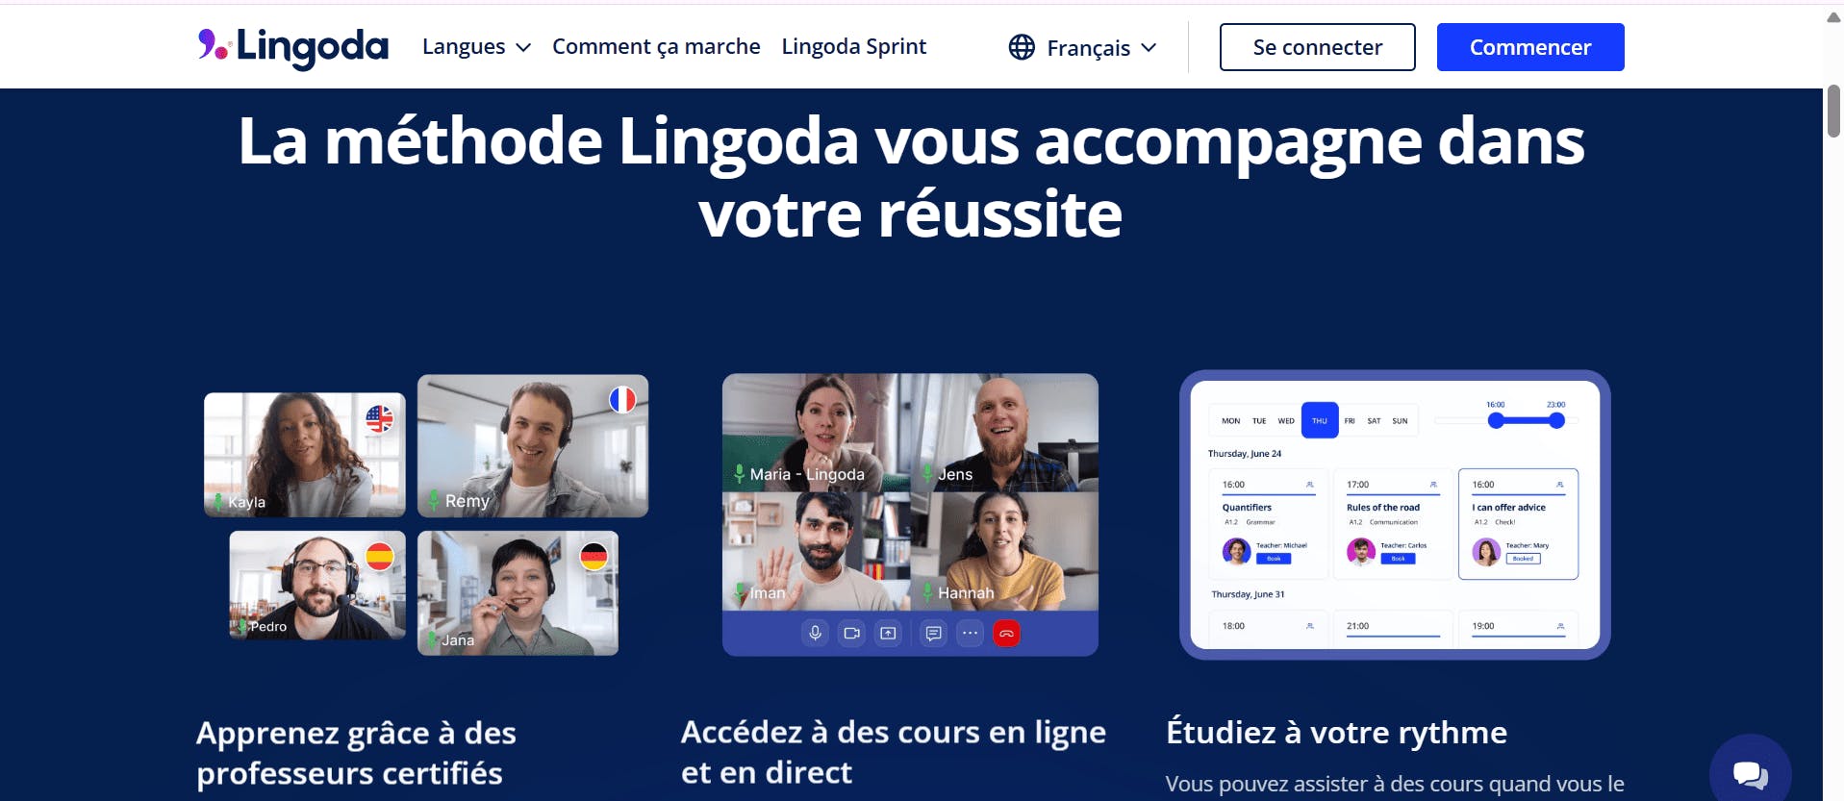Click the microphone icon in the call toolbar

click(x=815, y=634)
